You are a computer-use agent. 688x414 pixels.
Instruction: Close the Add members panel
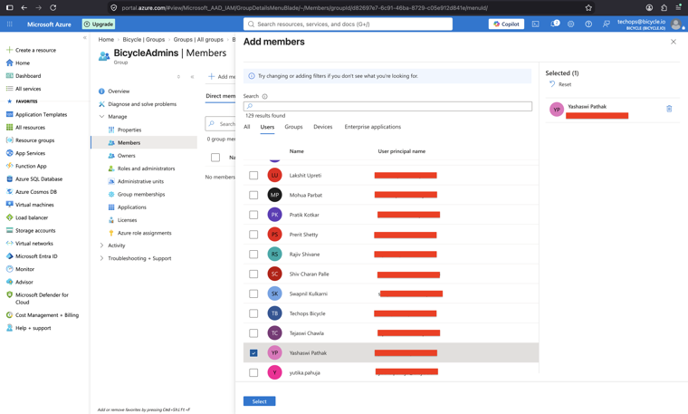[674, 42]
